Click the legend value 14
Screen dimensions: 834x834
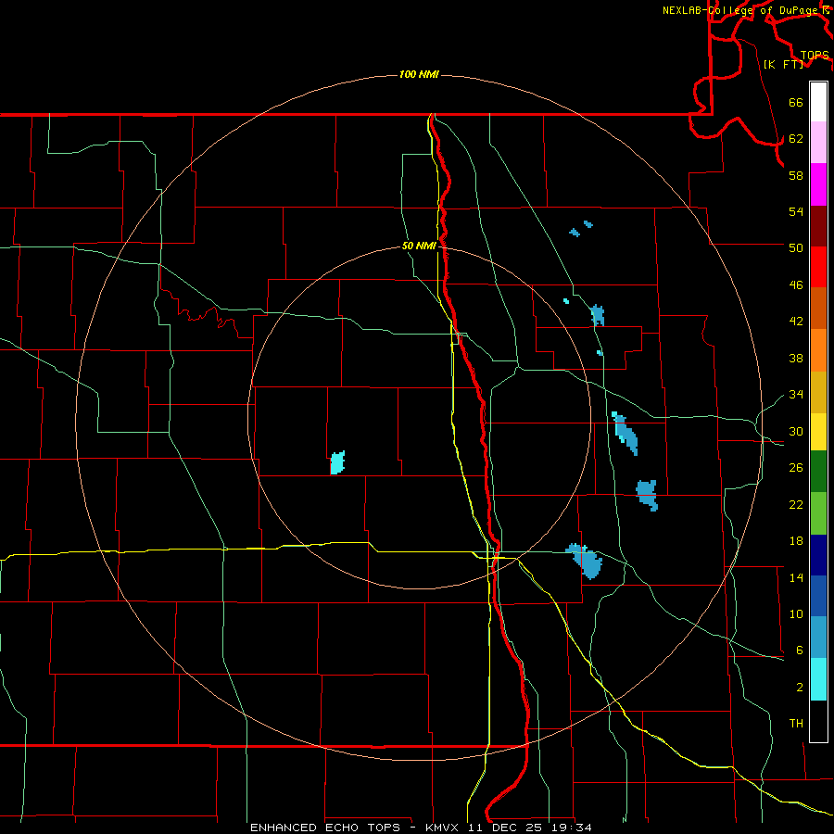point(796,577)
